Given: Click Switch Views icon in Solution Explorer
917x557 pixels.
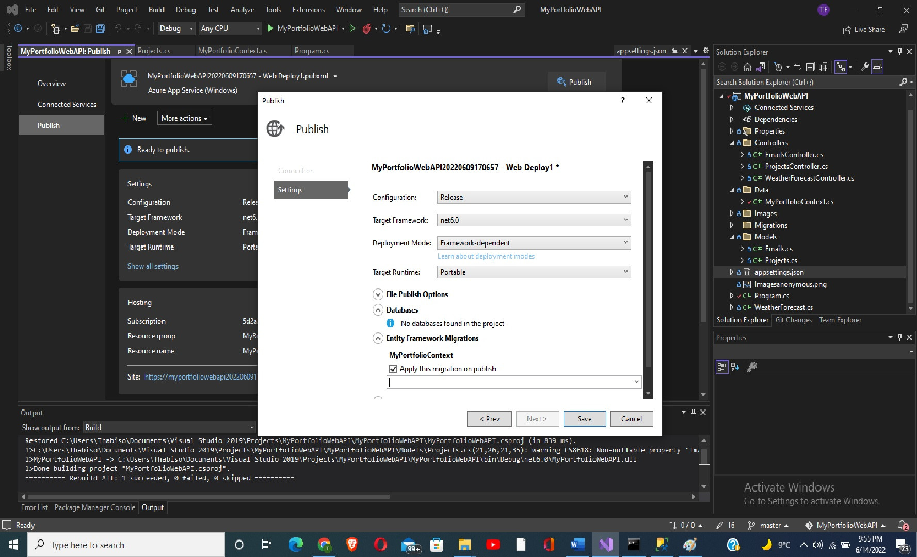Looking at the screenshot, I should [760, 67].
